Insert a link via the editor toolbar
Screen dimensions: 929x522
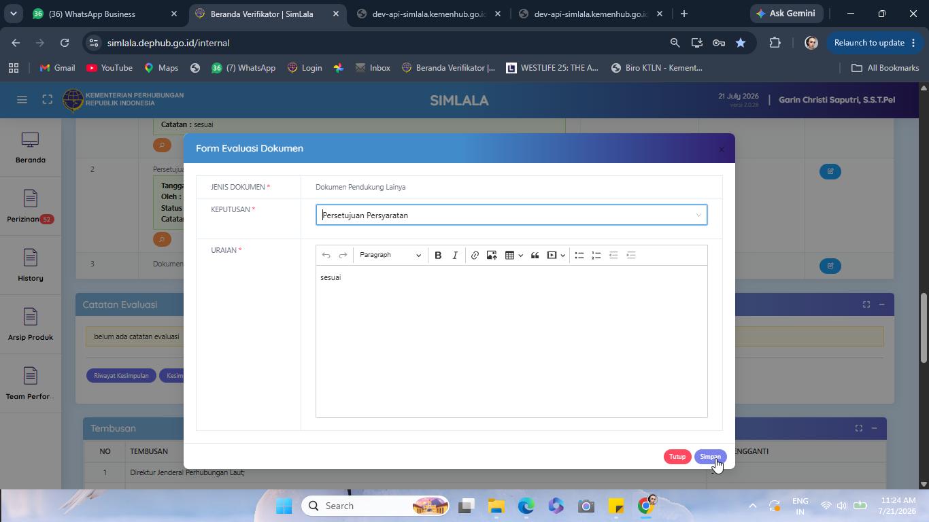pyautogui.click(x=475, y=255)
